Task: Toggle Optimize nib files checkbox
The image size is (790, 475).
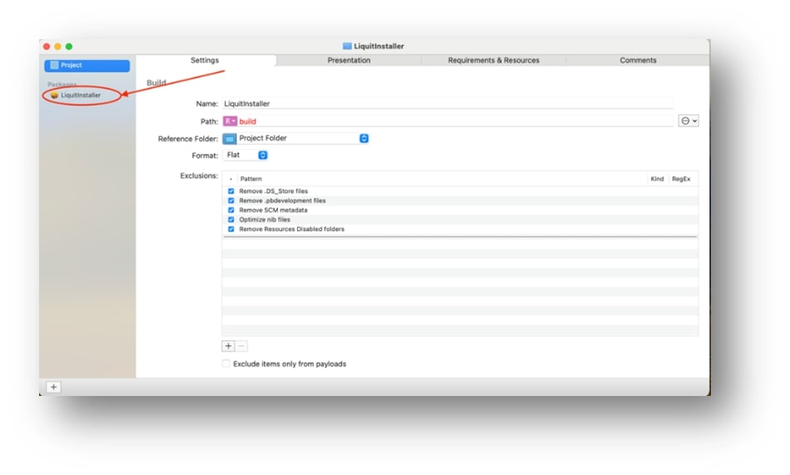Action: 231,220
